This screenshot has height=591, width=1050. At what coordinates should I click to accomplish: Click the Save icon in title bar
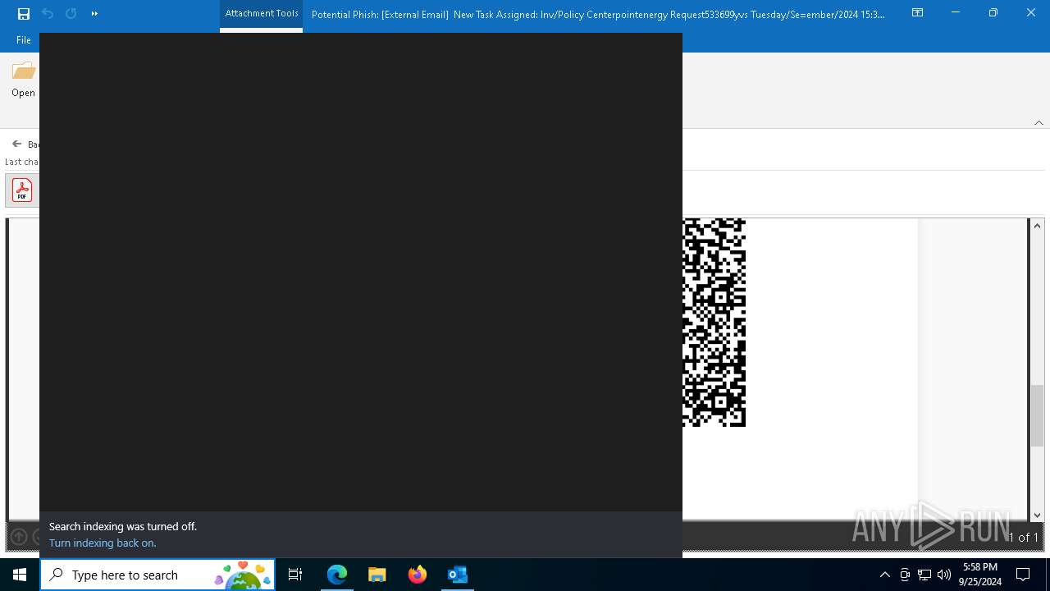tap(23, 14)
